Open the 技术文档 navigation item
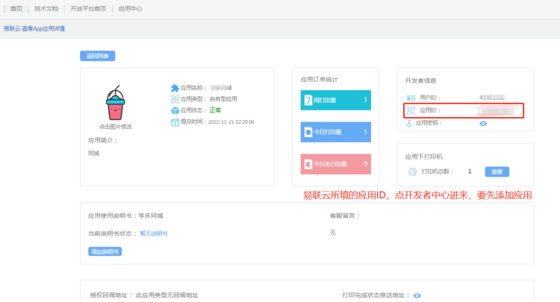Screen dimensions: 560x302 point(46,9)
